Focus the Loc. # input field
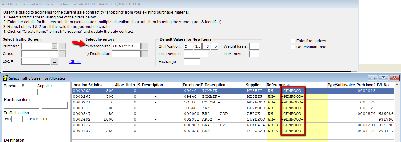The height and width of the screenshot is (142, 401). click(x=36, y=61)
